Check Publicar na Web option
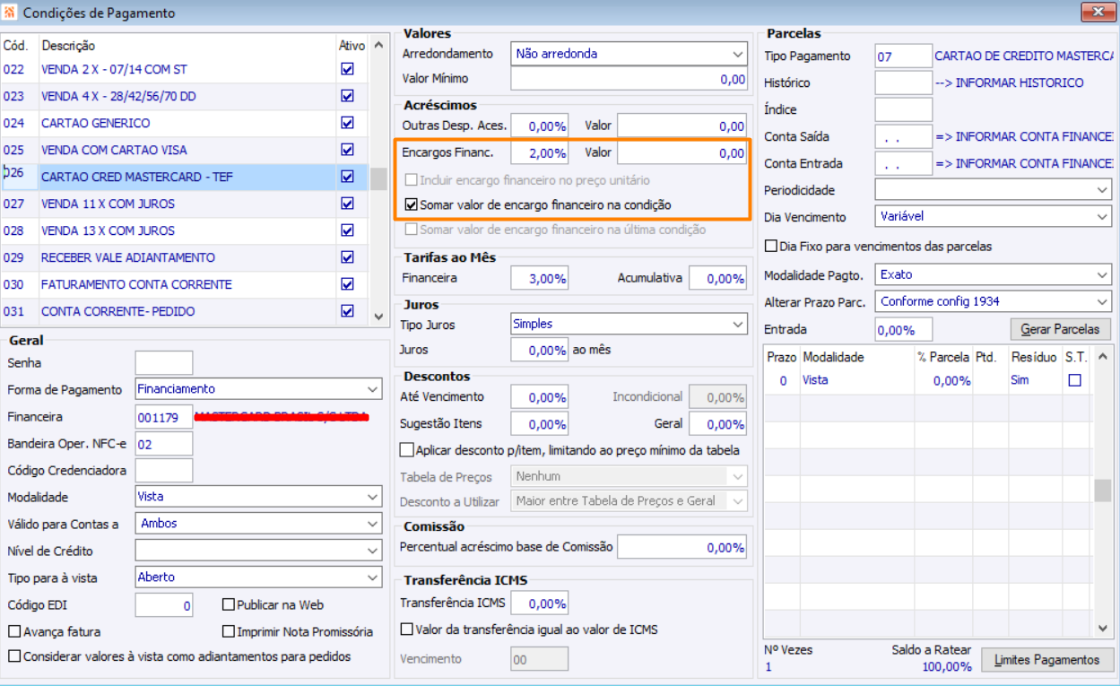The width and height of the screenshot is (1120, 686). [230, 605]
